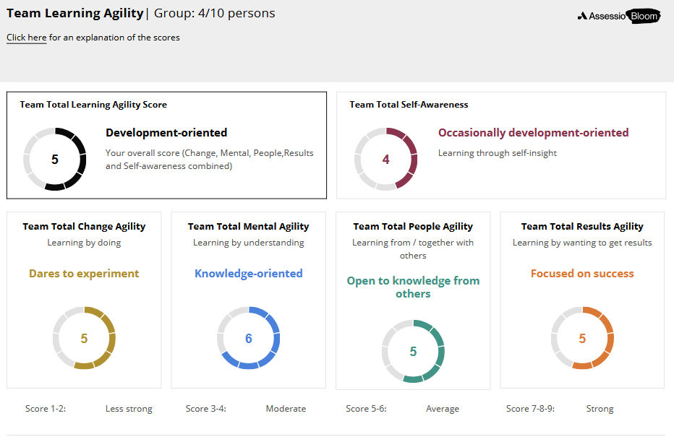Click the 'Team Learning Agility' page title
This screenshot has height=442, width=674.
[x=74, y=13]
